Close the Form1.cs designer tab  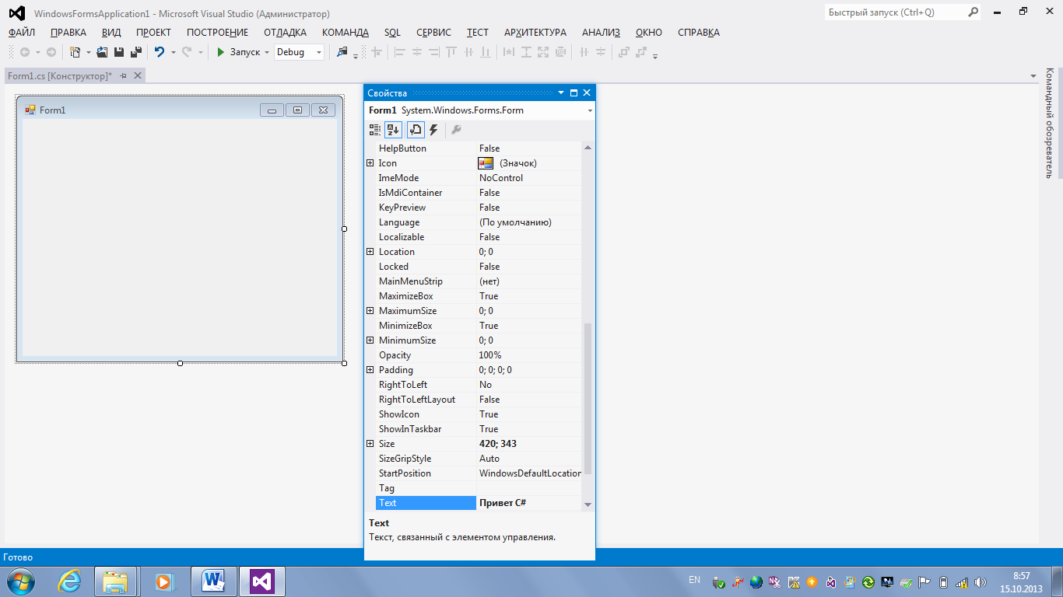click(138, 75)
